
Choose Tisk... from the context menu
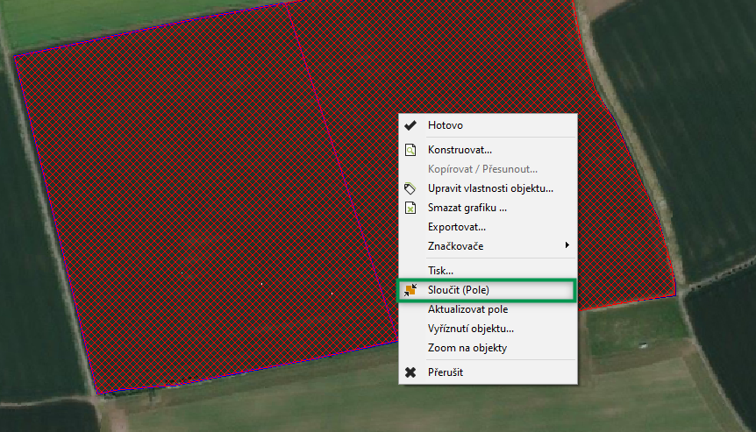pyautogui.click(x=488, y=271)
